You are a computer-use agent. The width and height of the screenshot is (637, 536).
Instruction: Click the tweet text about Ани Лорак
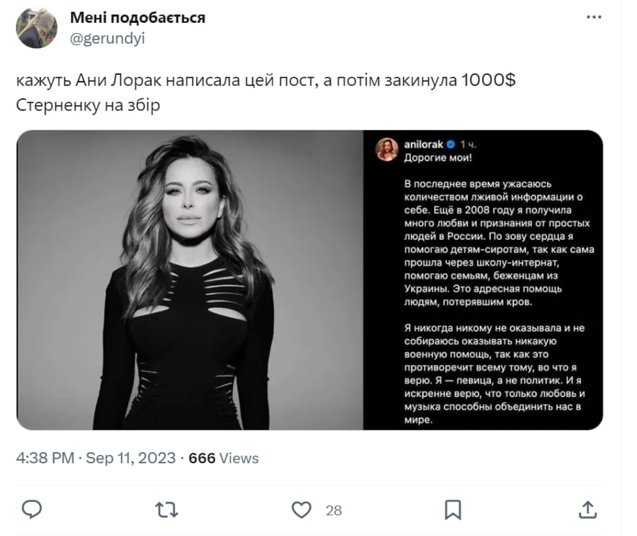click(x=265, y=92)
